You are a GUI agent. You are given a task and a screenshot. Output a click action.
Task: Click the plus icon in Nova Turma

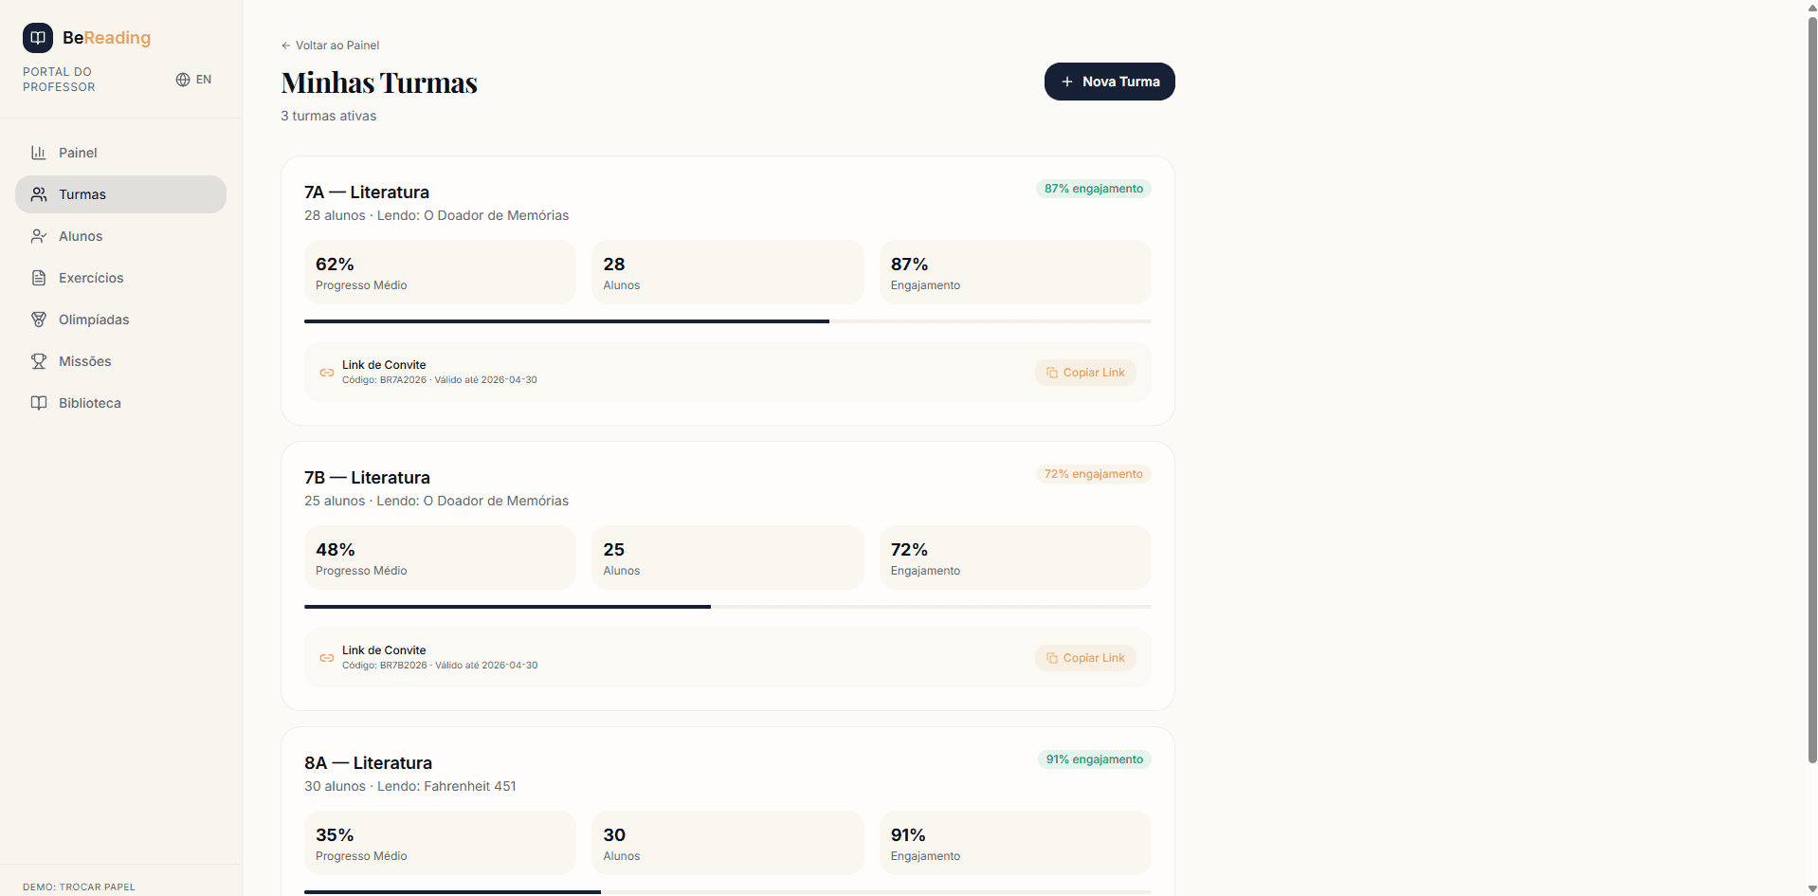click(1067, 82)
